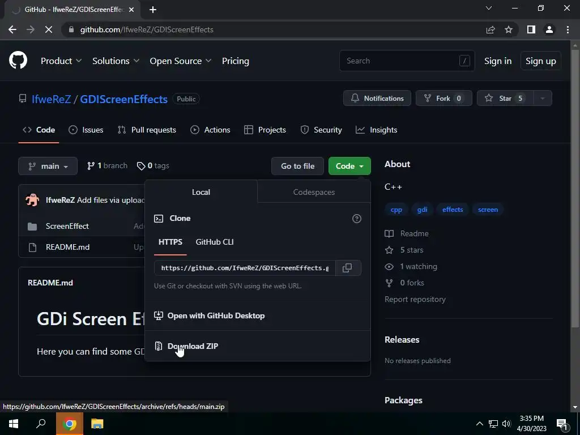Click the Sign up button
580x435 pixels.
pos(541,61)
